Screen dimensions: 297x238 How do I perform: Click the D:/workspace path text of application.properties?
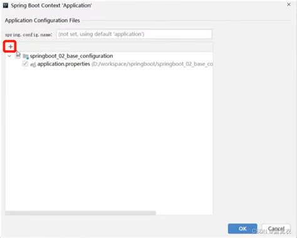(152, 64)
